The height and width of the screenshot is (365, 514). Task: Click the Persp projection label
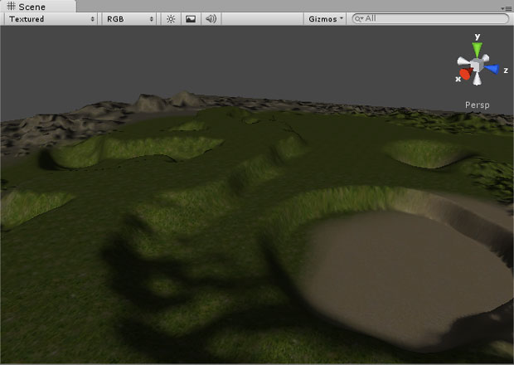pos(477,105)
